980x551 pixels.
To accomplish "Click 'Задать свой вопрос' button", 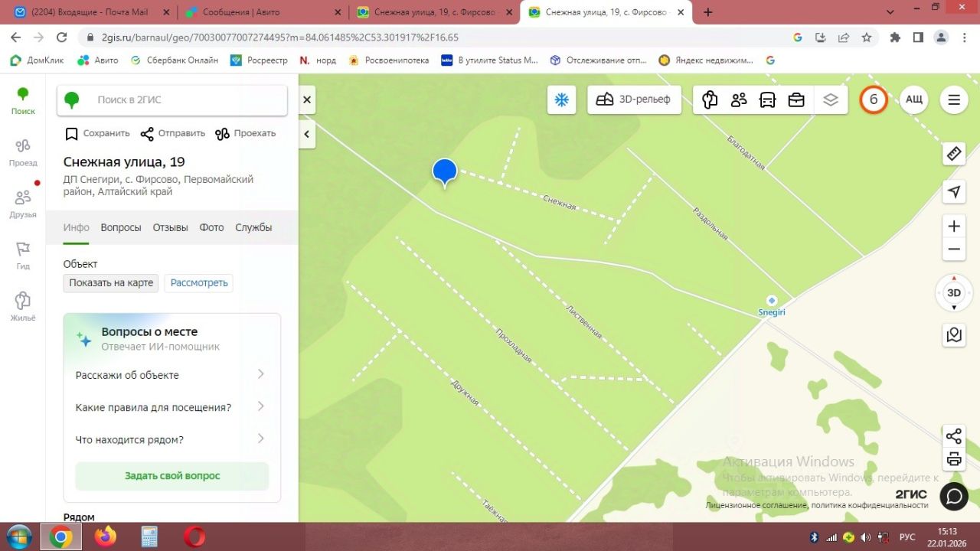I will coord(172,476).
